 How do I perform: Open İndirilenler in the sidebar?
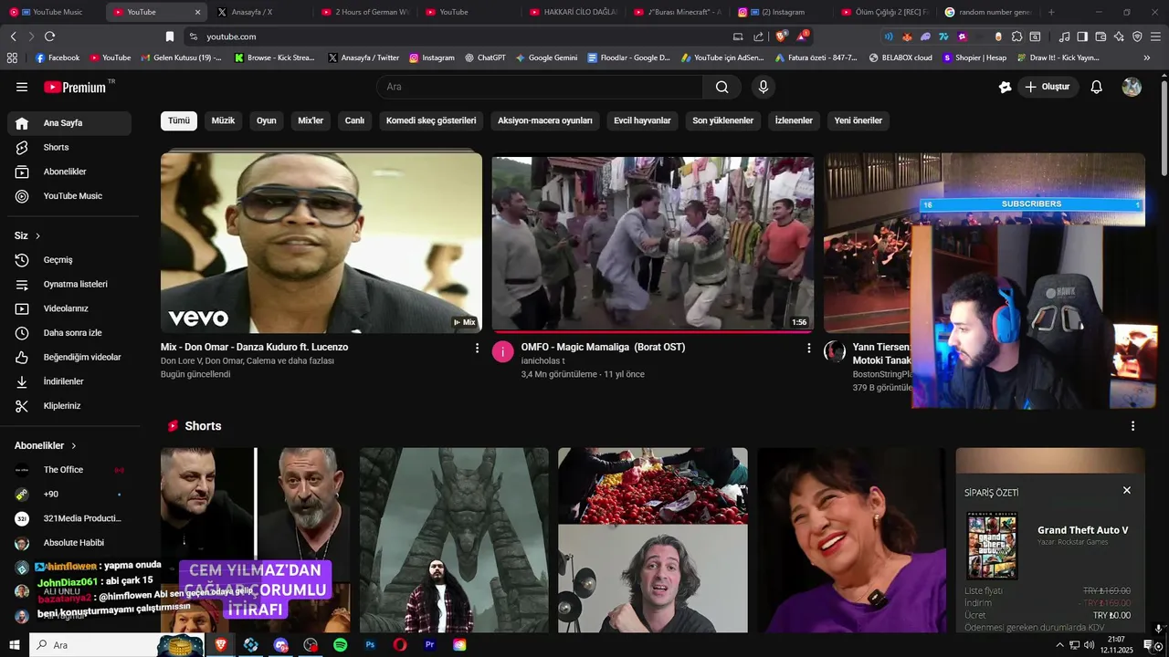[x=69, y=381]
